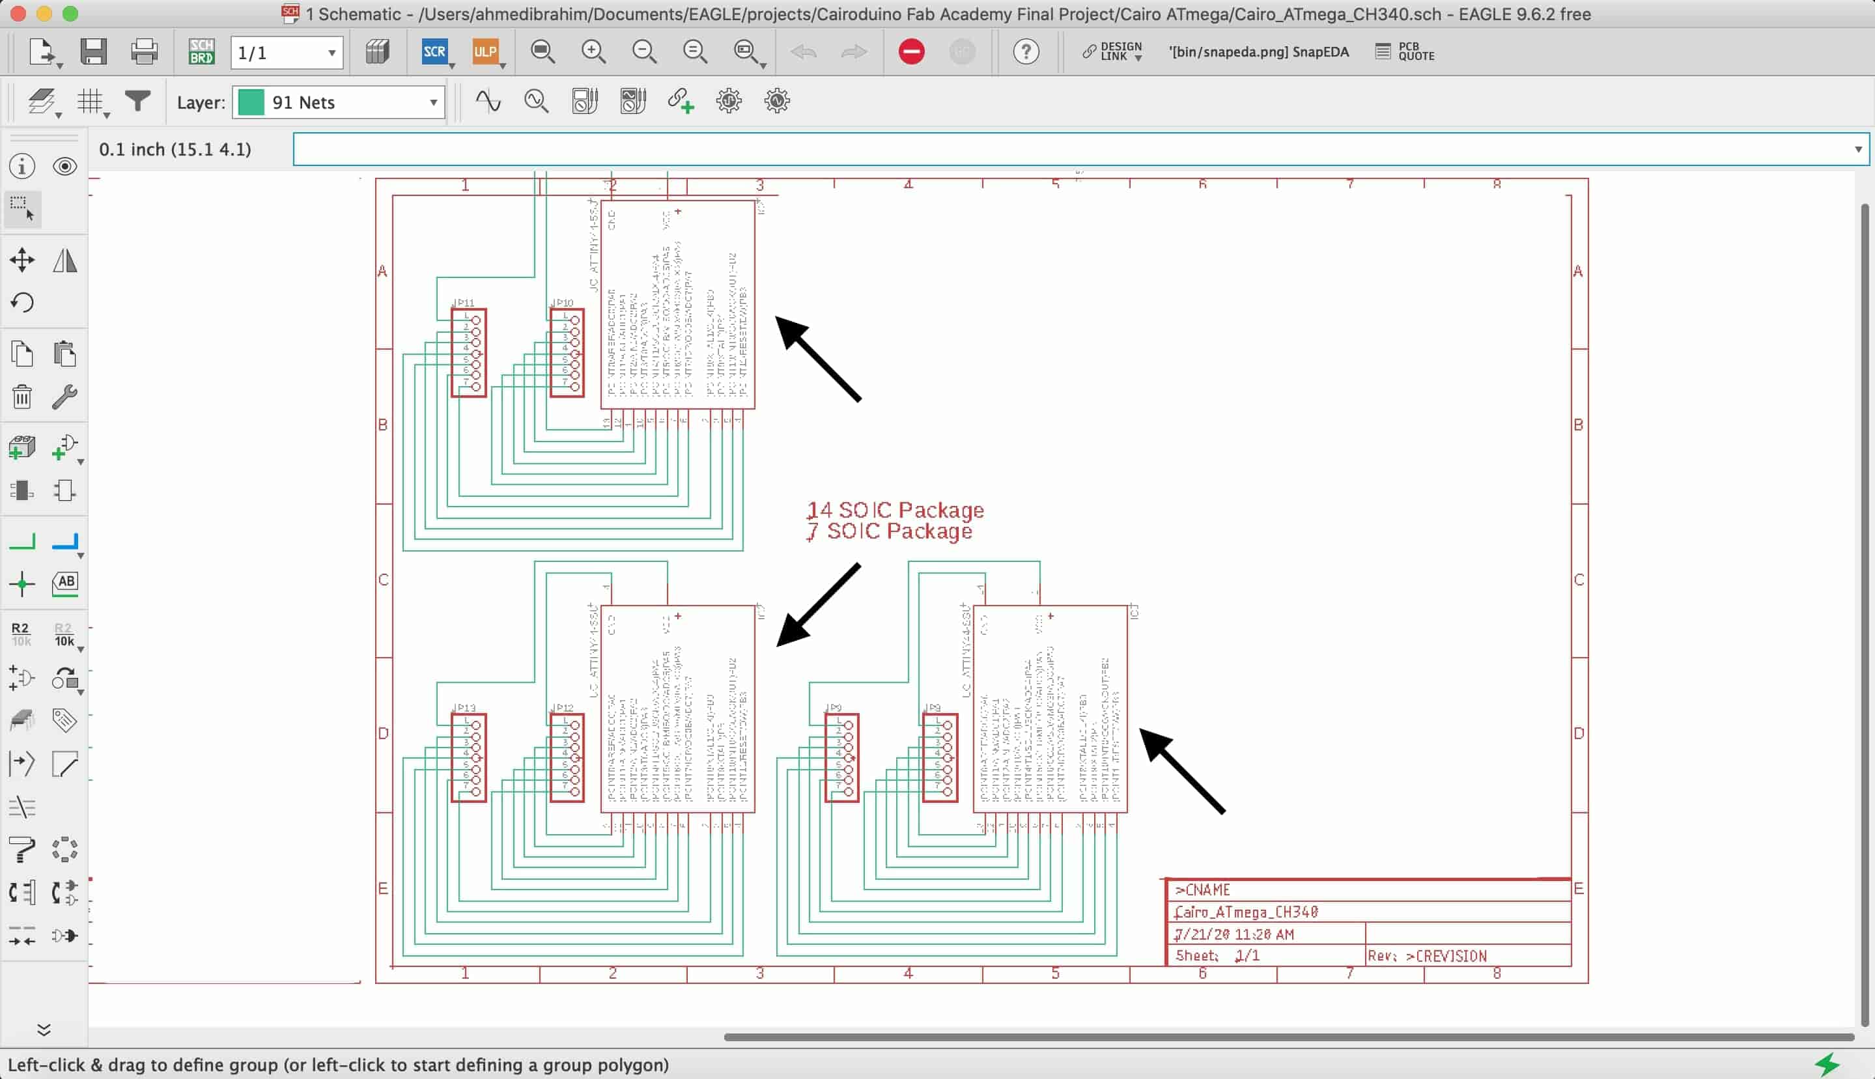Open the Design Link menu

coord(1112,52)
